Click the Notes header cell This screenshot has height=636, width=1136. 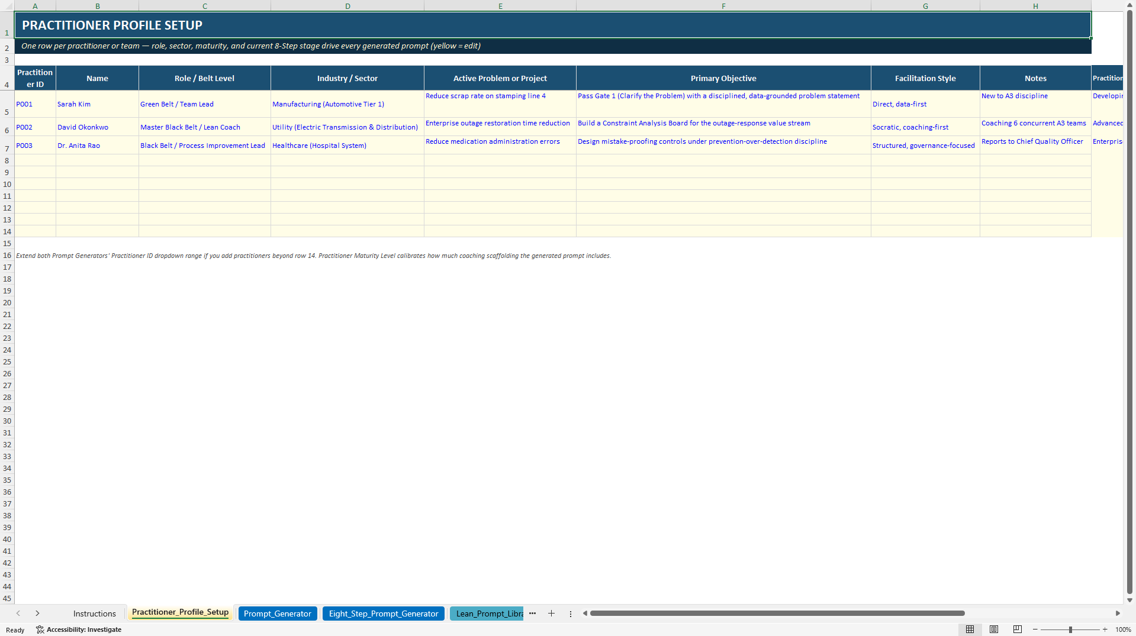pos(1035,78)
